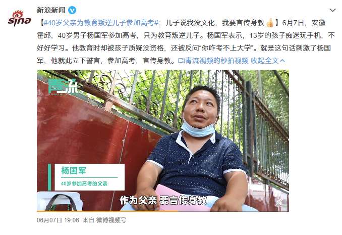Viewport: 342px width, 235px height.
Task: Click the video icon before 青流视频
Action: 181,61
